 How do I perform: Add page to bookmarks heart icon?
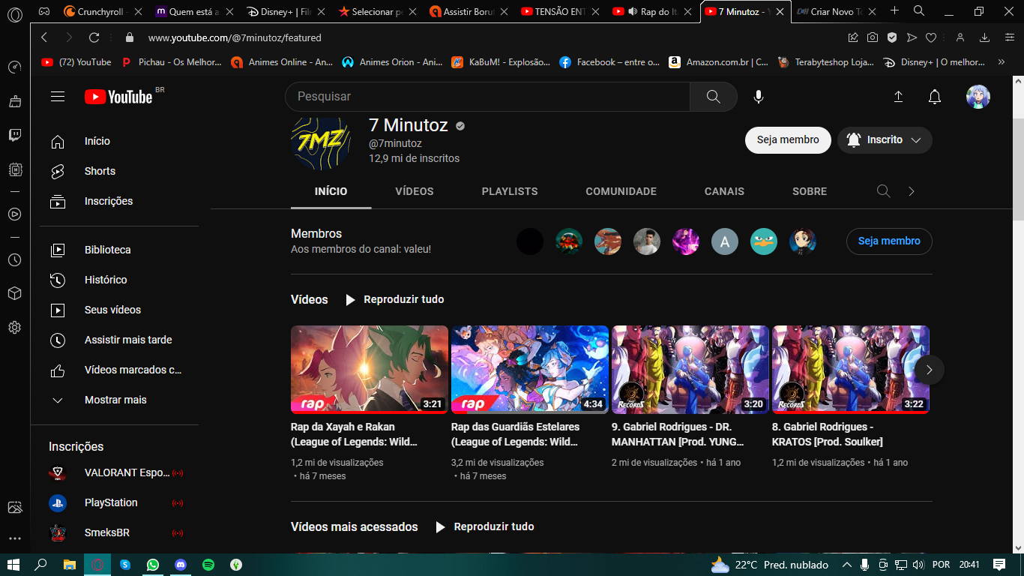pos(931,37)
